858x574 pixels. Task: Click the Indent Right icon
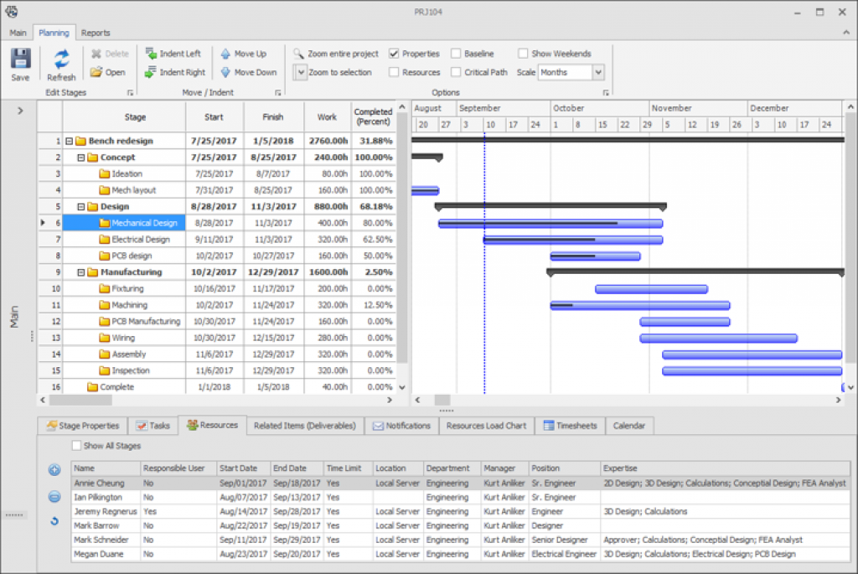[x=152, y=72]
